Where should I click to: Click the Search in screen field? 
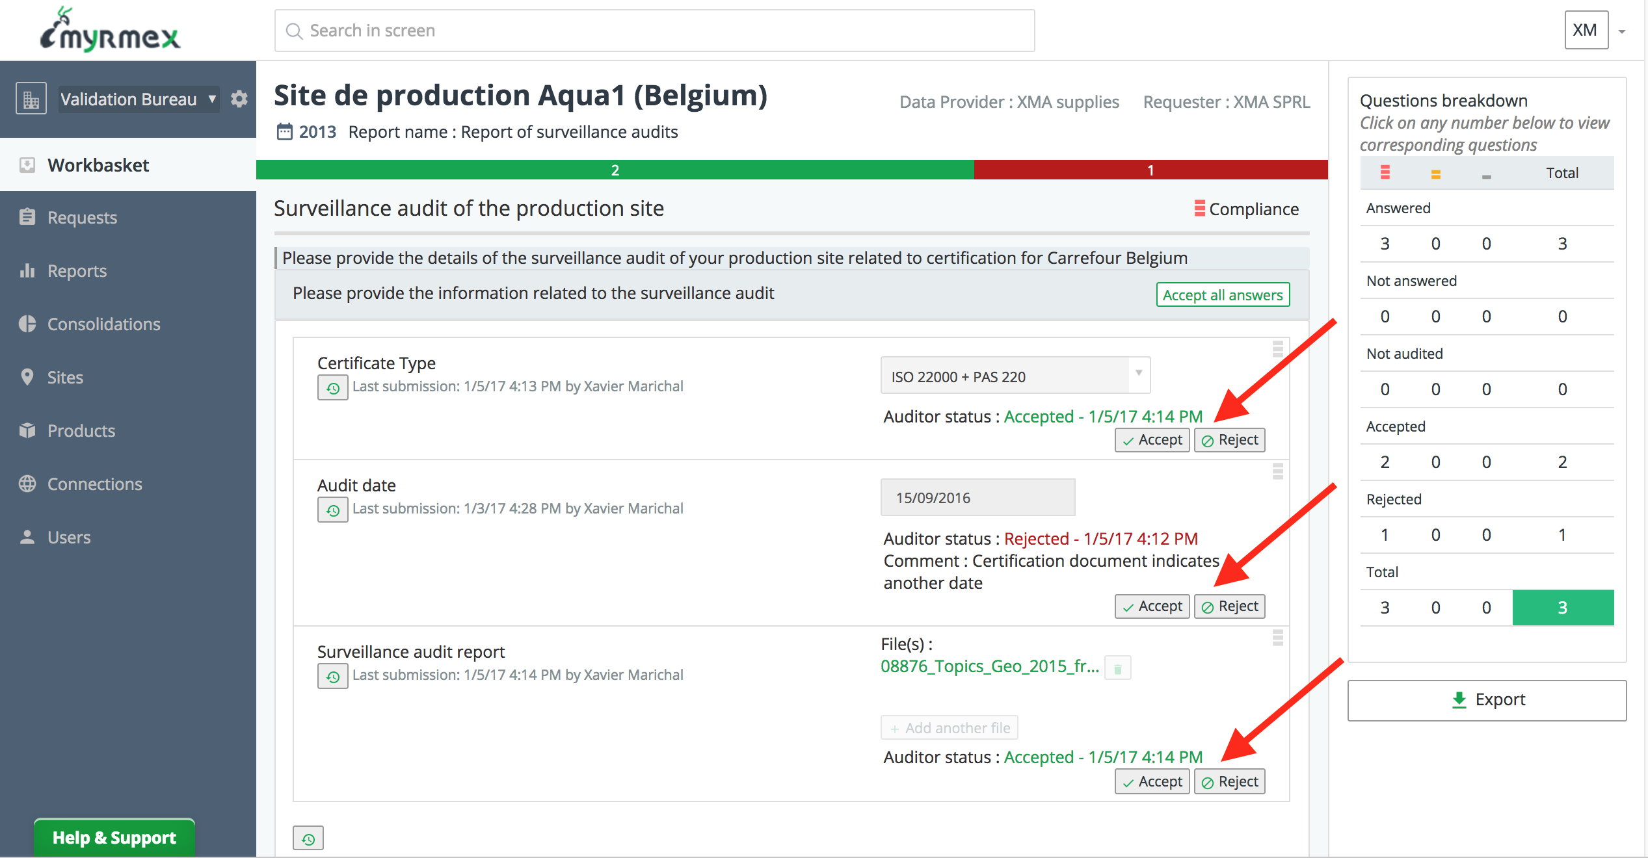point(654,31)
